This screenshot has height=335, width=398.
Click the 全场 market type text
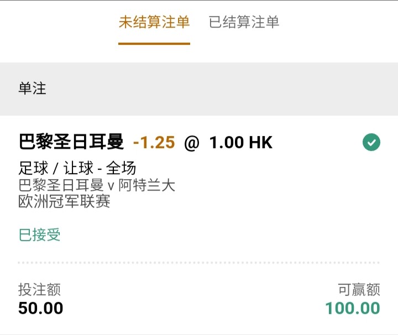click(121, 168)
